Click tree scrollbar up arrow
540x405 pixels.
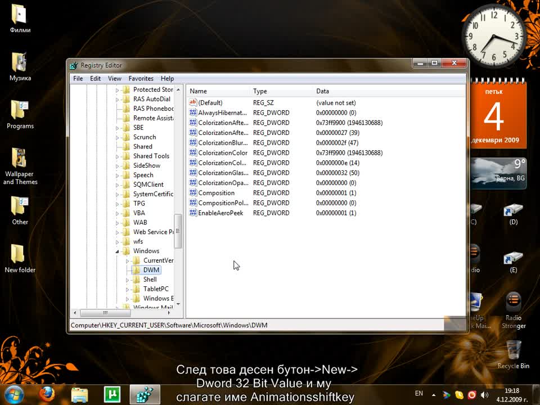[178, 89]
